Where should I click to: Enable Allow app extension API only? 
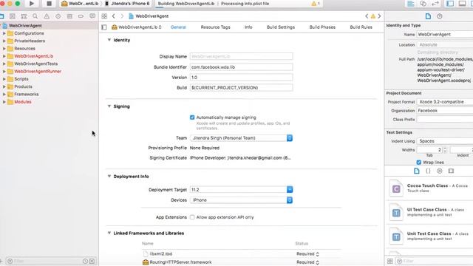(192, 217)
